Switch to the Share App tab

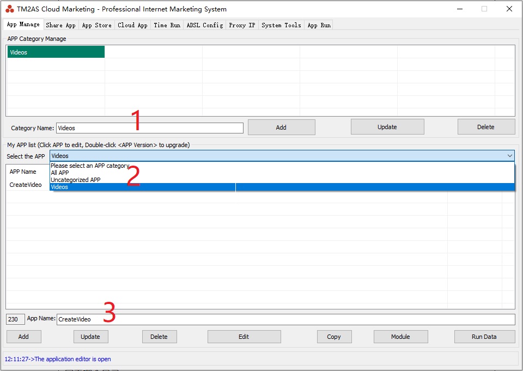[60, 25]
